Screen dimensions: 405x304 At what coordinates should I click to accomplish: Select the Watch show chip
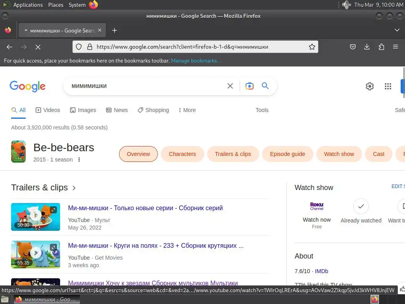[x=339, y=154]
